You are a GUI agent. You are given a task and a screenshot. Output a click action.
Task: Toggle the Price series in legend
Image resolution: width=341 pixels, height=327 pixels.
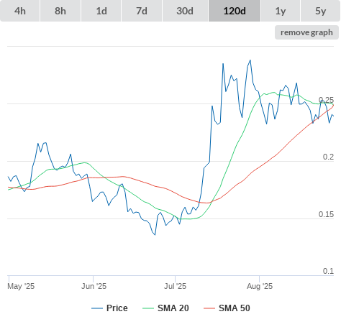109,308
